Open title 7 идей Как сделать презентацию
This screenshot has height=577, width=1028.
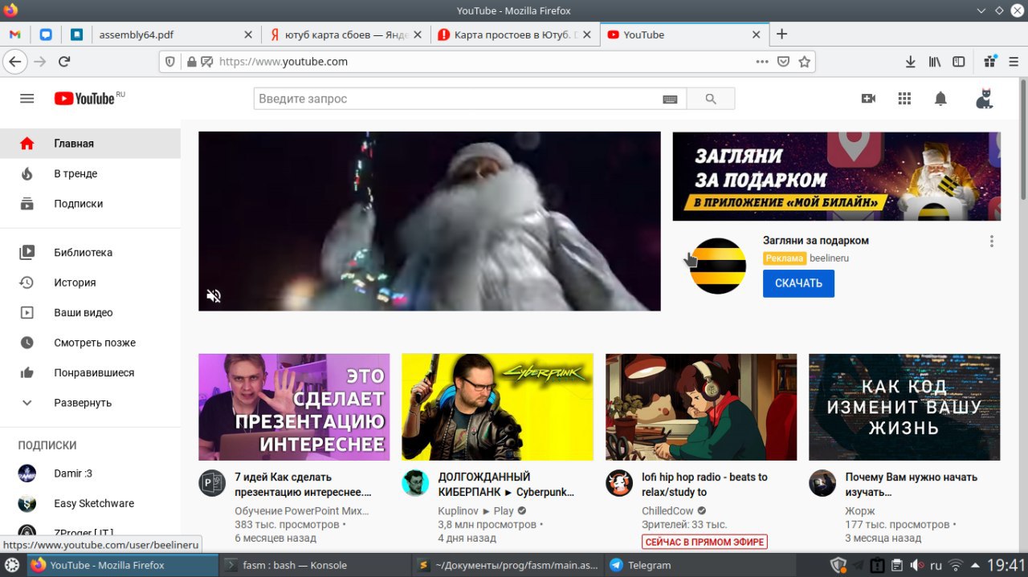pyautogui.click(x=303, y=485)
